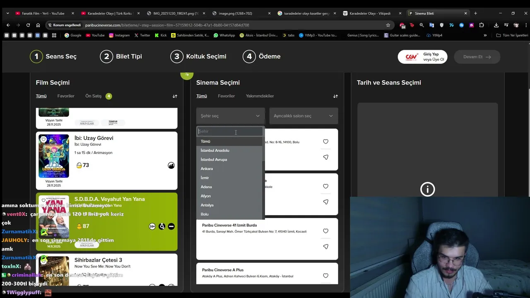This screenshot has width=530, height=298.
Task: Switch to Favoriler tab in Sinema Seçimi
Action: coord(226,96)
